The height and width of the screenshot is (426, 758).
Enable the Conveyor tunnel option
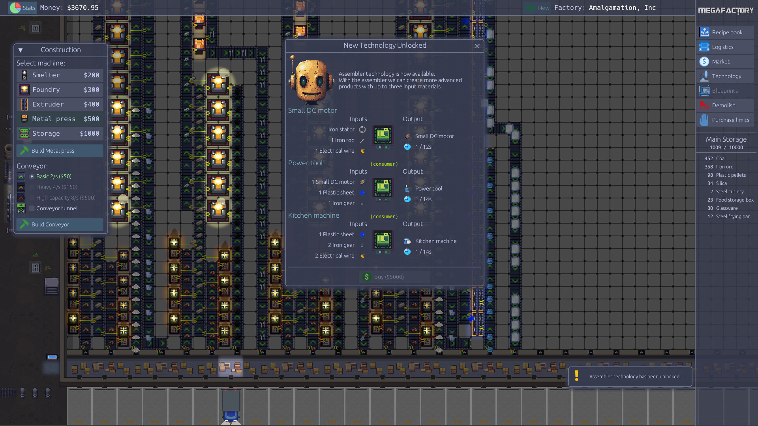click(x=32, y=208)
